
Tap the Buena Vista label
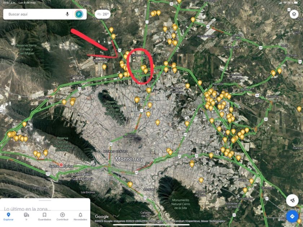coord(101,60)
